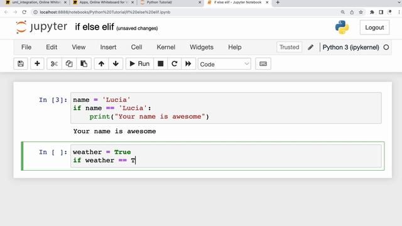Screen dimensions: 402x226
Task: Close the Python Tutorial/ browser tab
Action: pyautogui.click(x=200, y=3)
